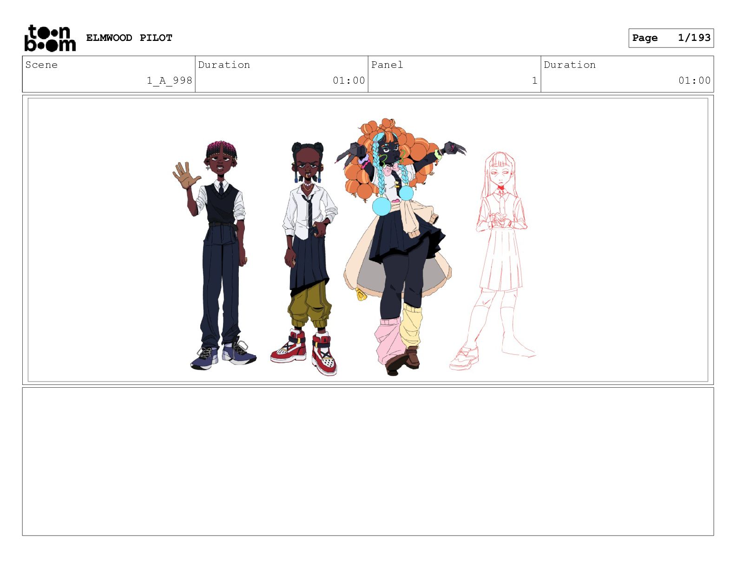This screenshot has height=569, width=736.
Task: Click the empty notes box below panel
Action: (368, 462)
